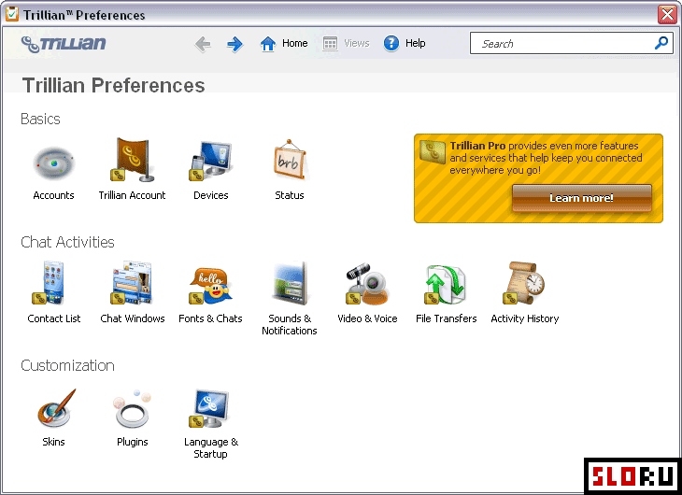Open Plugins ring icon

point(133,409)
